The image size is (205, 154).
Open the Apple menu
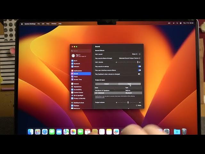point(22,24)
